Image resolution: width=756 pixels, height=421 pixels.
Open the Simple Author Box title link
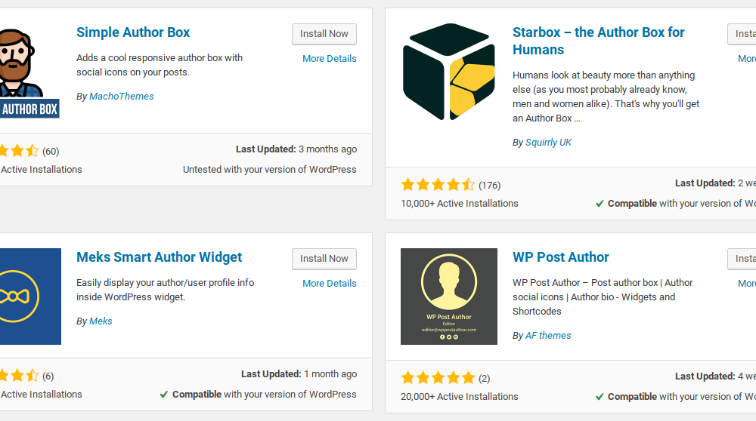click(x=133, y=32)
